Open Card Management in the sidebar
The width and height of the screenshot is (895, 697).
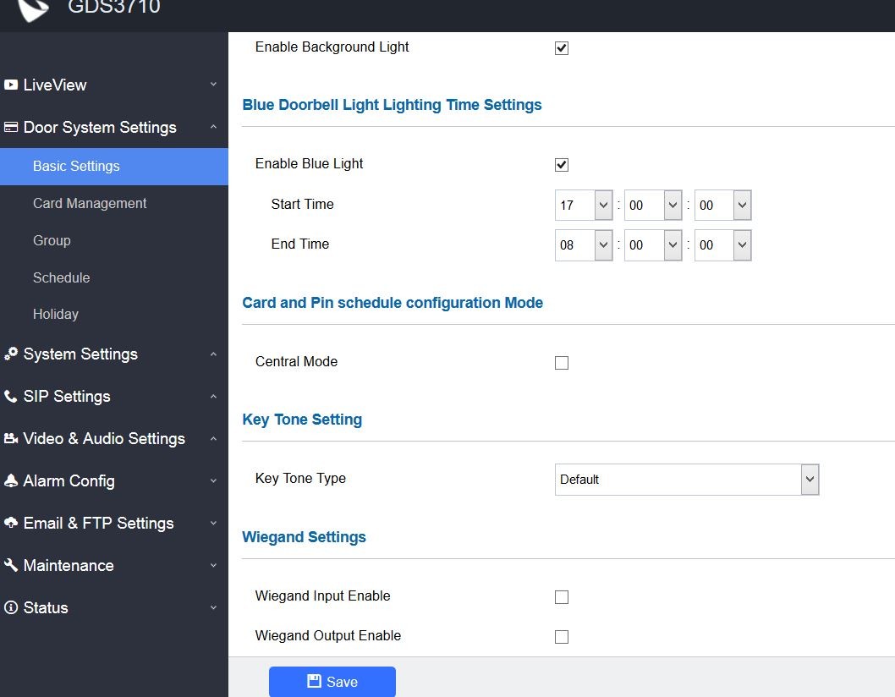pos(90,203)
